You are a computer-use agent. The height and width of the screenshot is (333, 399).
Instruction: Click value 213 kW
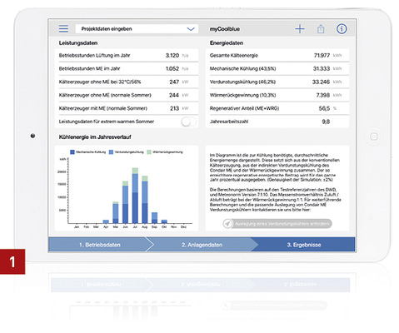pos(174,108)
